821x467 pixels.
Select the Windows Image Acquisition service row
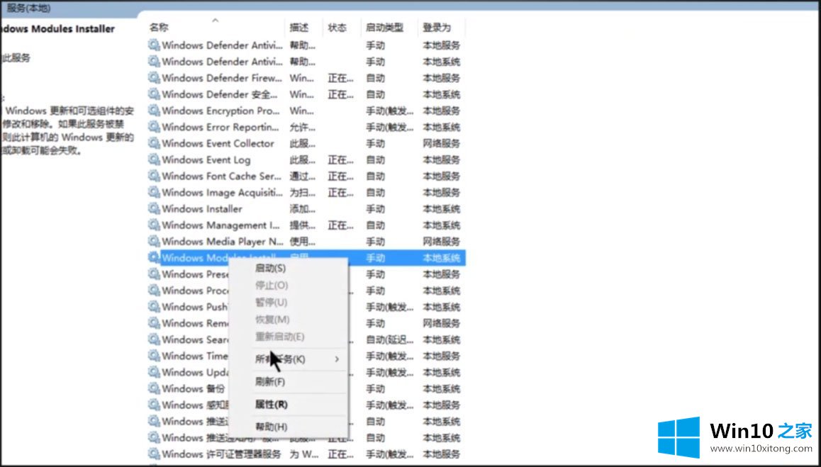pyautogui.click(x=220, y=192)
